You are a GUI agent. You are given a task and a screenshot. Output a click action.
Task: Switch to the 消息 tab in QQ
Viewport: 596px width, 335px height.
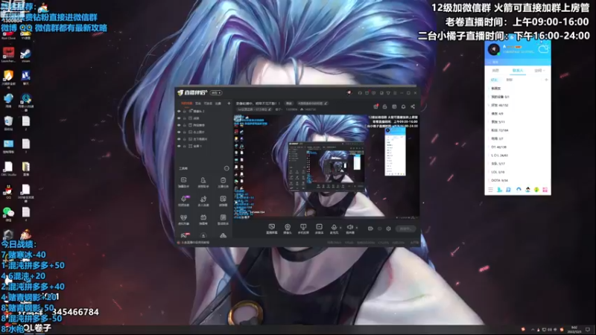(495, 71)
